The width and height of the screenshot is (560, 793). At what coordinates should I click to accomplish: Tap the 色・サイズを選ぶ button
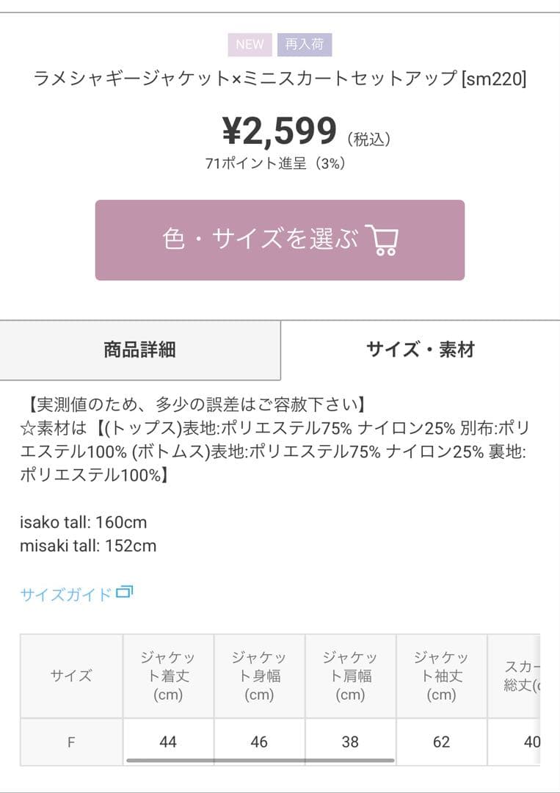280,239
